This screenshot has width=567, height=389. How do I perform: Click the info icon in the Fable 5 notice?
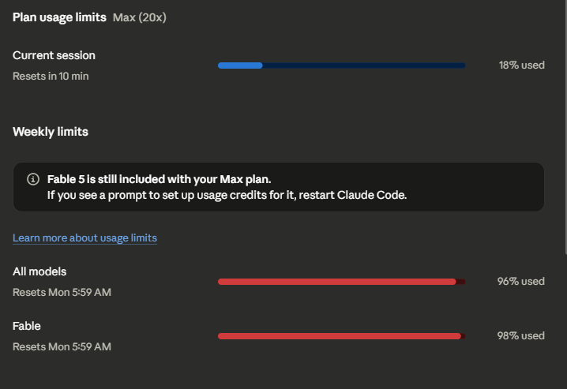[x=33, y=179]
